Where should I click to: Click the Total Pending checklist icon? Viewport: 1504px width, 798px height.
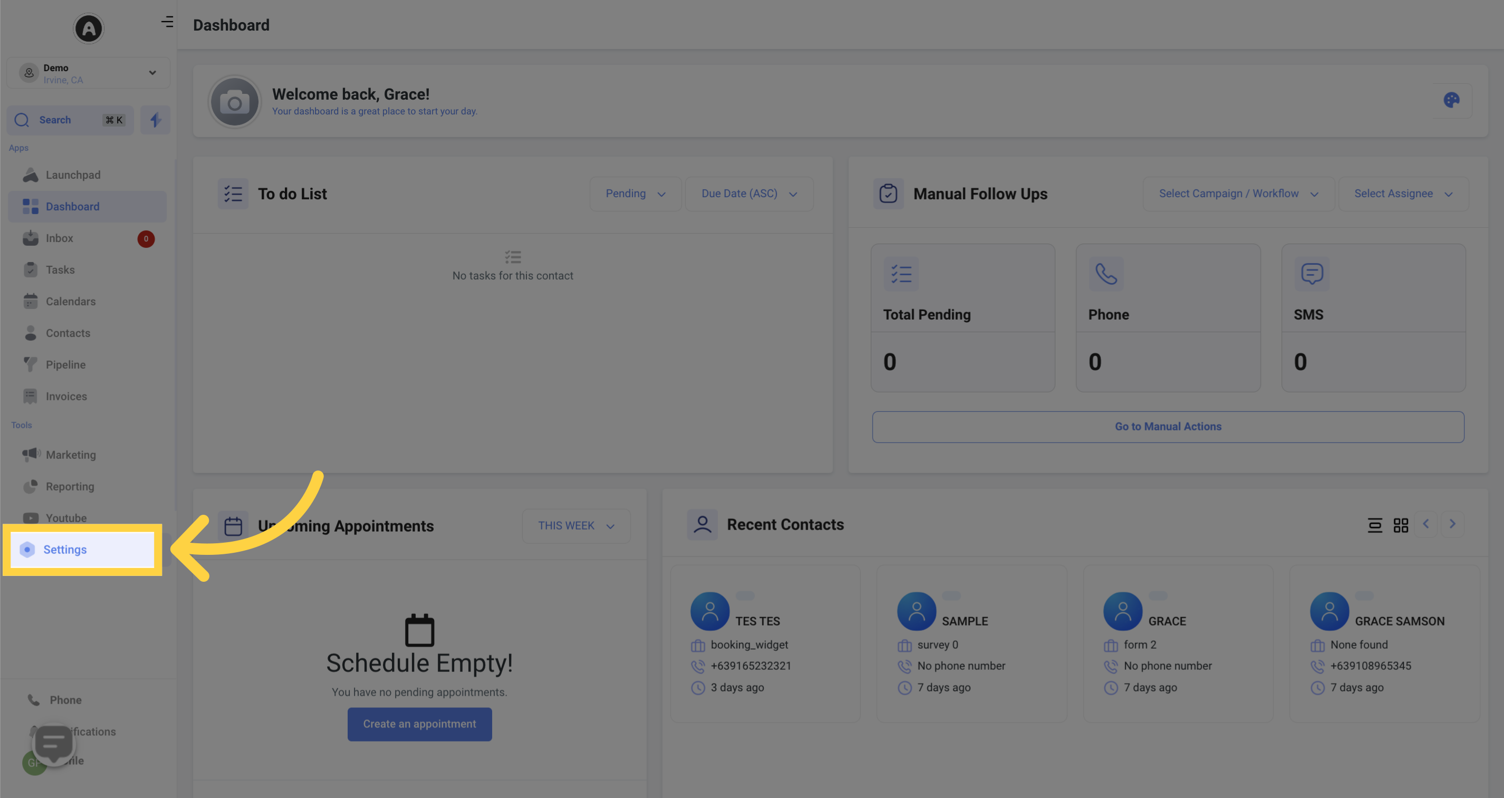coord(901,274)
